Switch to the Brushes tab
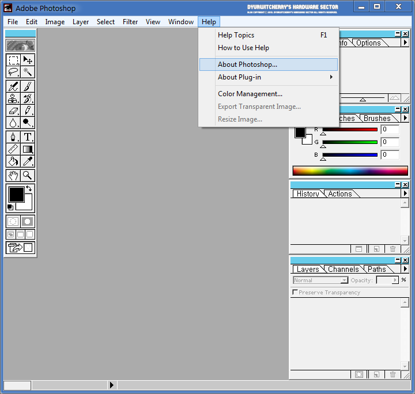The width and height of the screenshot is (415, 394). 377,118
